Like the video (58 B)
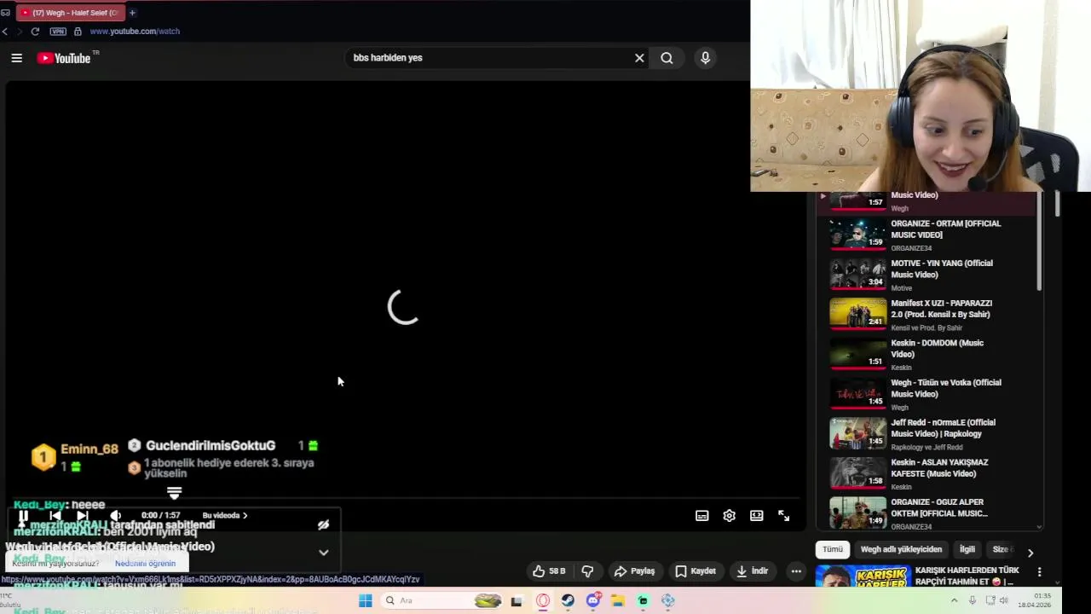This screenshot has width=1091, height=614. click(549, 571)
